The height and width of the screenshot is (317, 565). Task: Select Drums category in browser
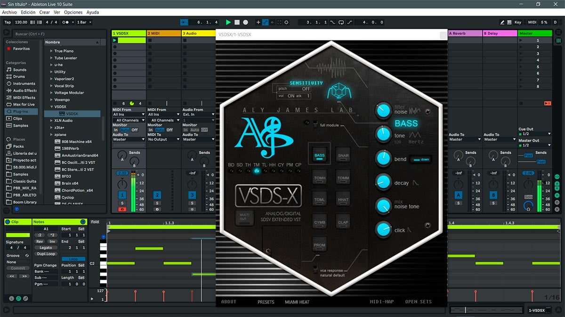[x=19, y=77]
